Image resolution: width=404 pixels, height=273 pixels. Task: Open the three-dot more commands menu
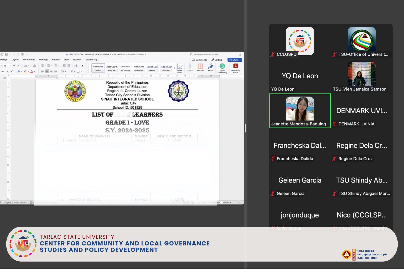coord(27,54)
